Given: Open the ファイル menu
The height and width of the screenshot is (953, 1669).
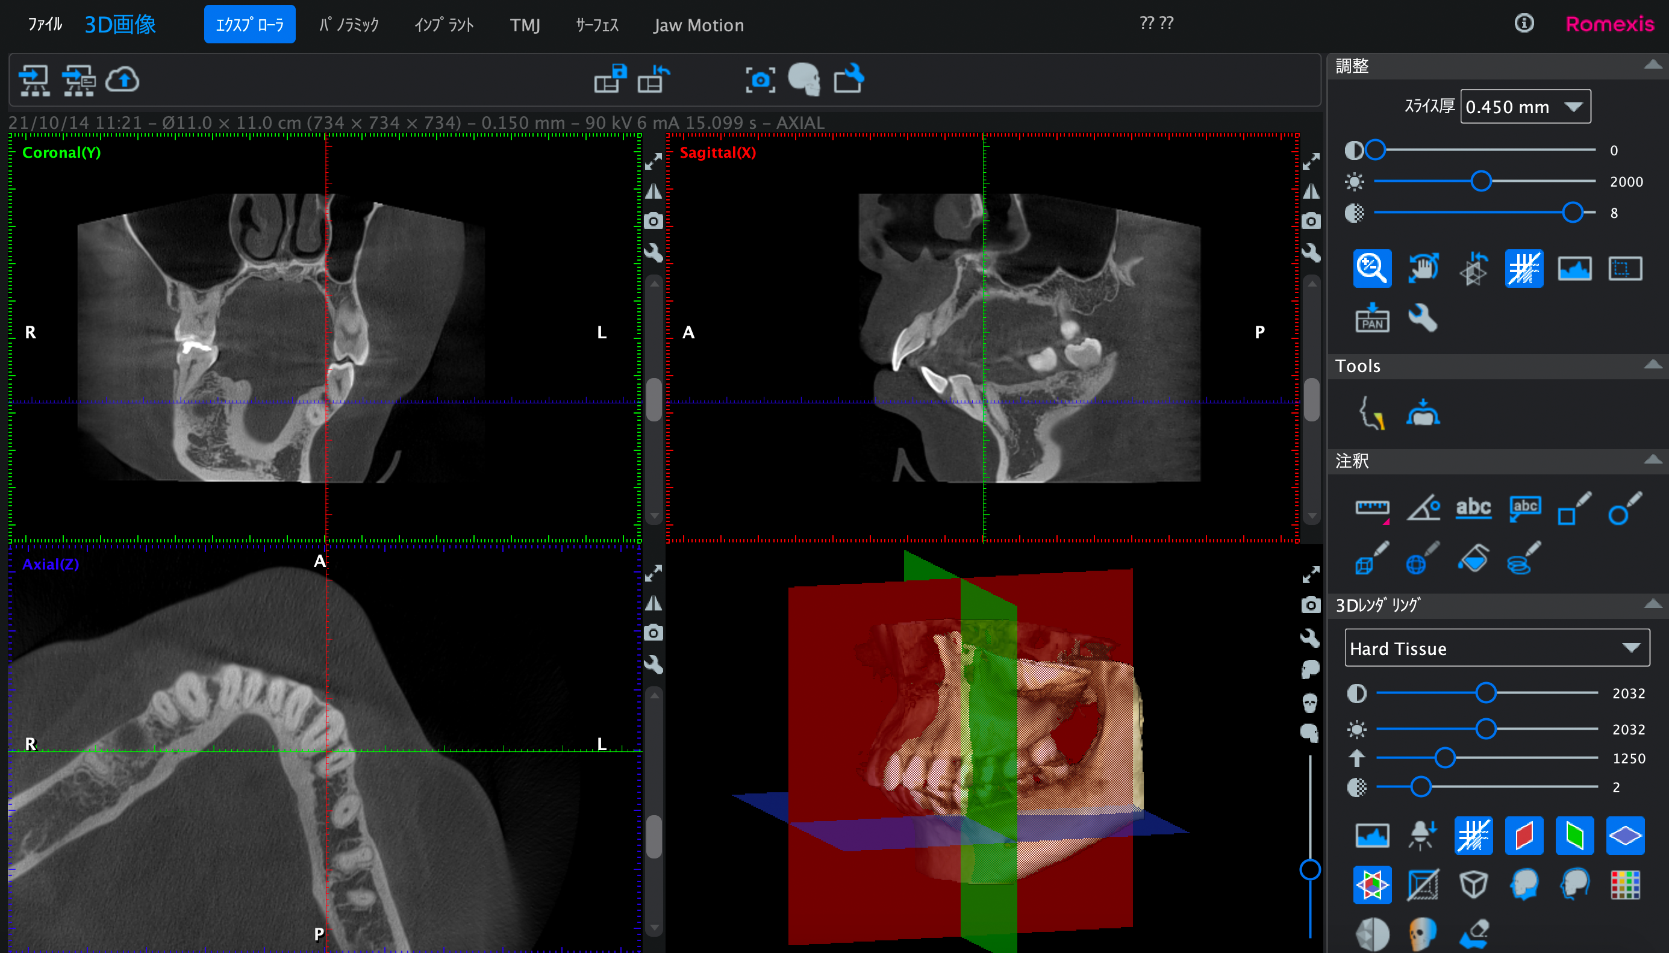Looking at the screenshot, I should 45,25.
